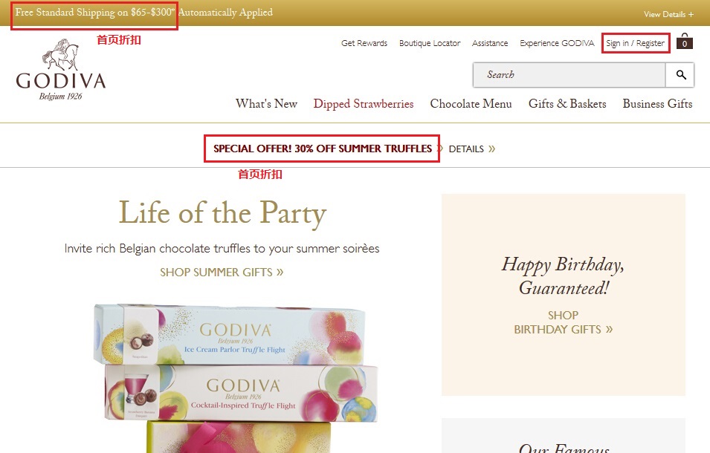Click Shop Summer Gifts link

(222, 272)
